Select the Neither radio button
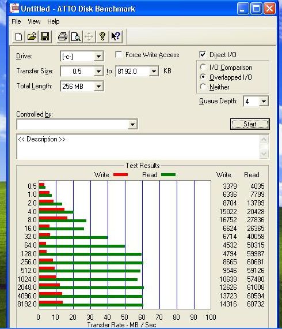Image resolution: width=282 pixels, height=329 pixels. (203, 87)
